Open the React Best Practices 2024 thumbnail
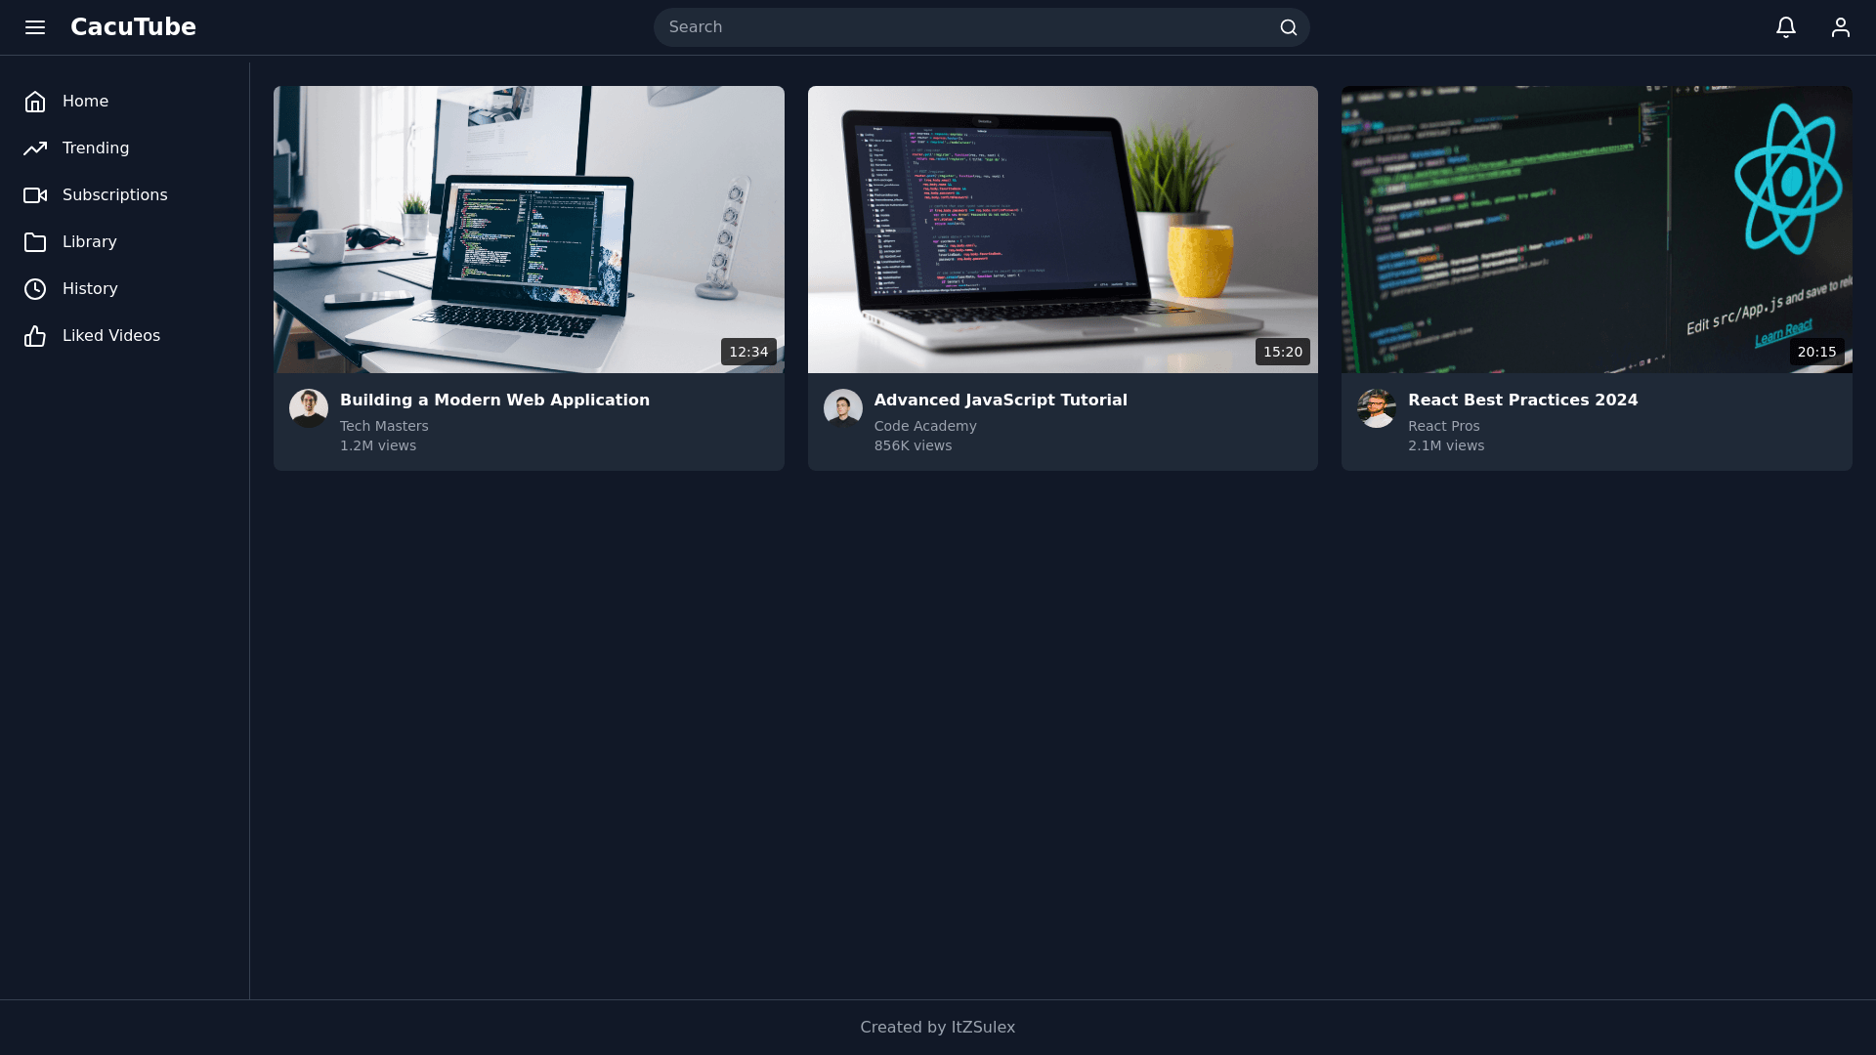This screenshot has width=1876, height=1055. (1596, 230)
